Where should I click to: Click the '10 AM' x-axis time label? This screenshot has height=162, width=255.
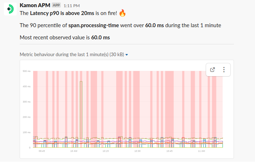point(74,151)
